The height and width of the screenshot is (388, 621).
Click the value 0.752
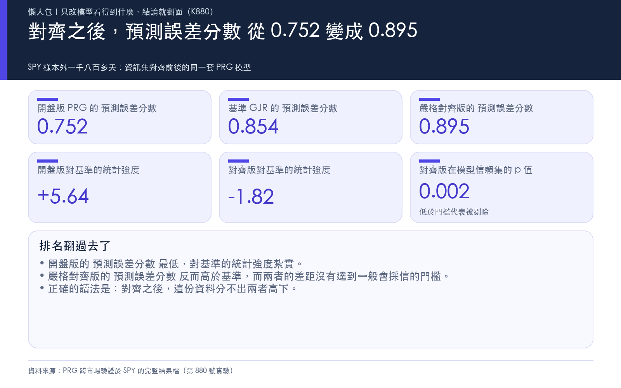[x=62, y=126]
